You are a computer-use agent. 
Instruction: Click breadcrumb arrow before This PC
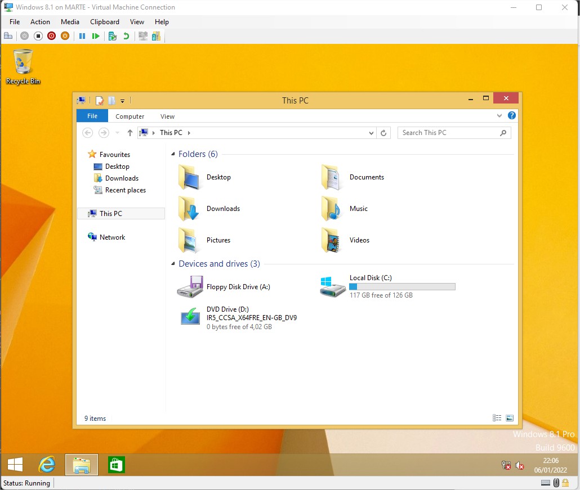[154, 133]
